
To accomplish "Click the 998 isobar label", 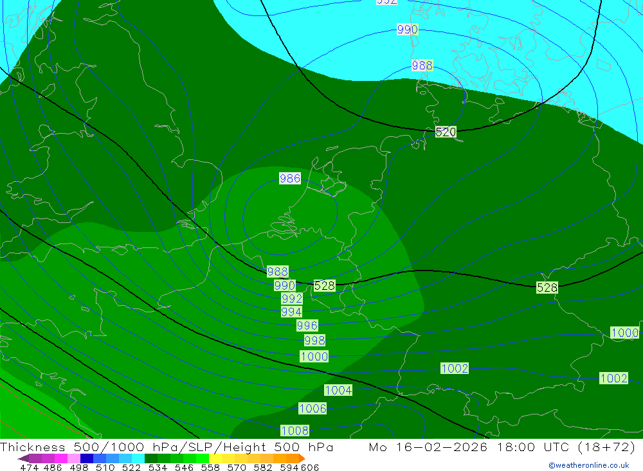I will 314,340.
